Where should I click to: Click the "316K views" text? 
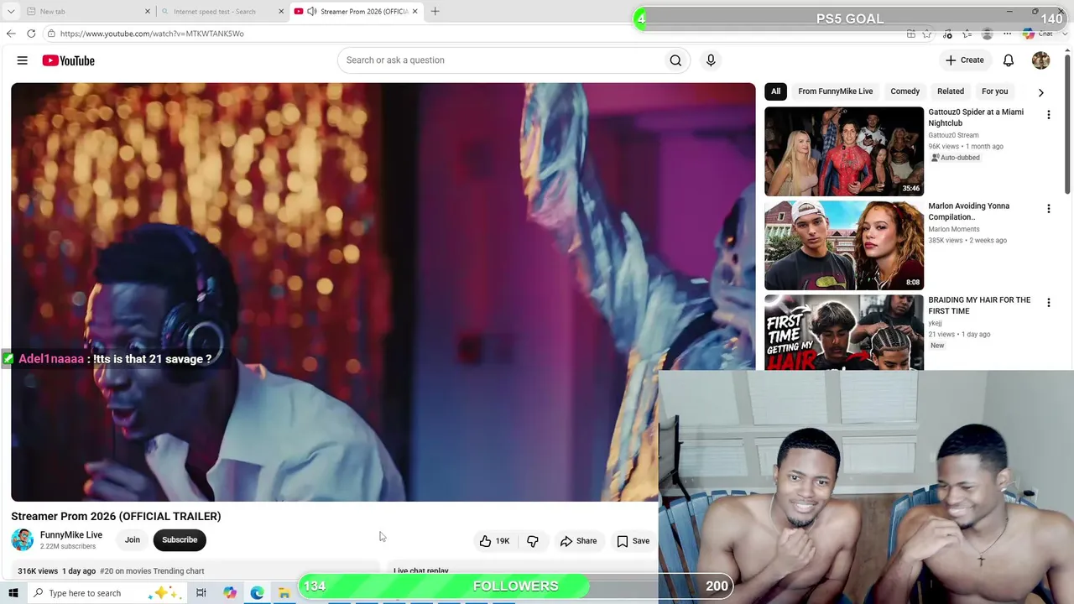[38, 571]
